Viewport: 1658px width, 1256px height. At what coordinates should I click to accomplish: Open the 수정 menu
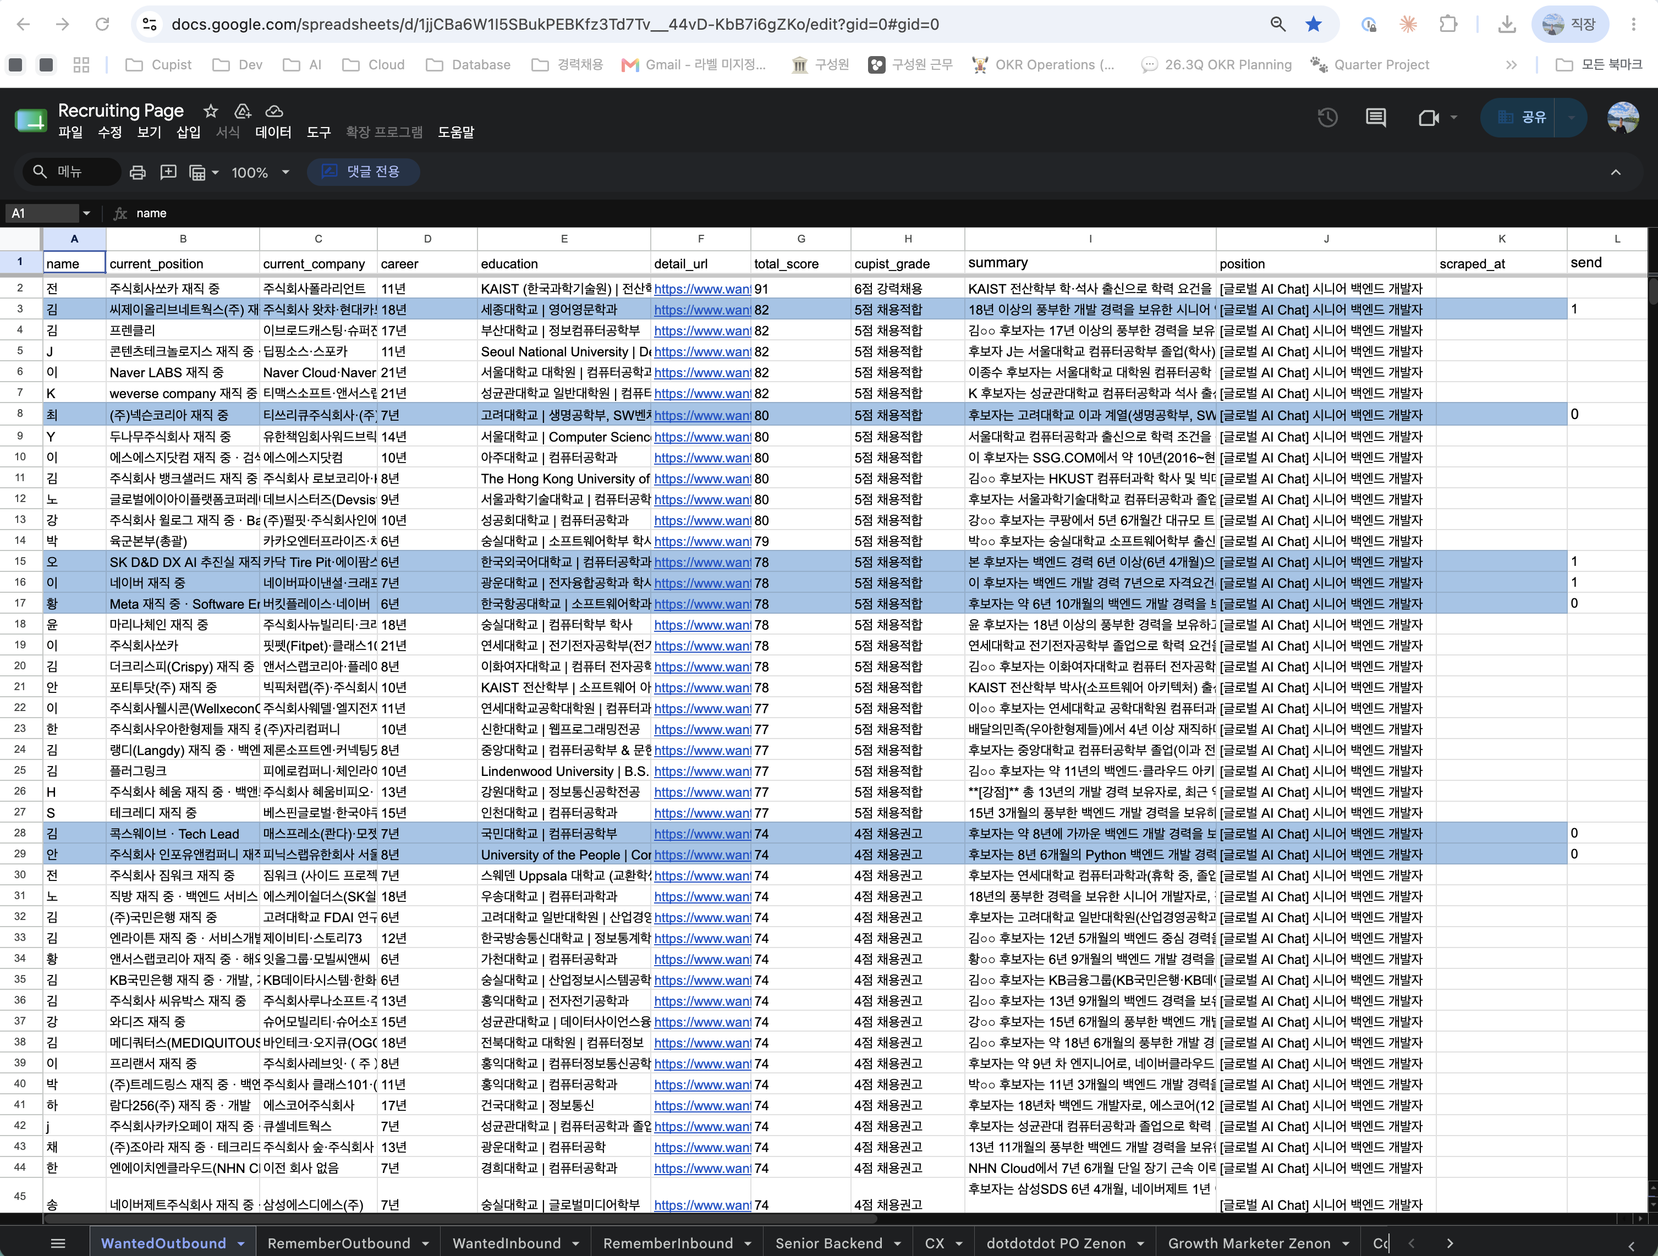[109, 133]
